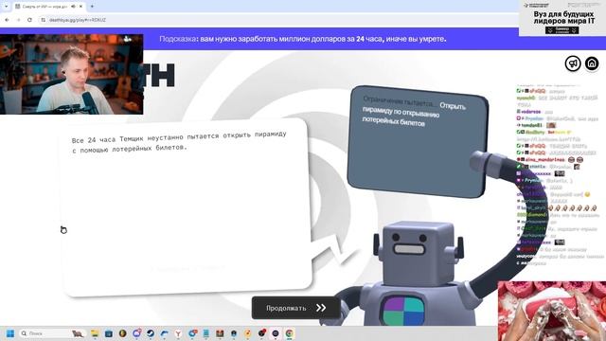Click the Продолжать button
Screen dimensions: 606x341
[296, 308]
